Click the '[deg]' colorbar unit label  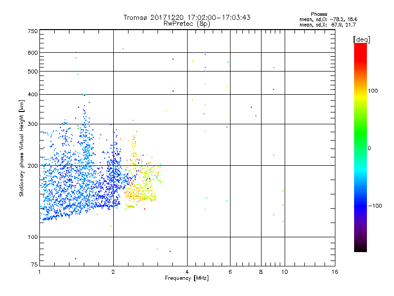coord(361,39)
